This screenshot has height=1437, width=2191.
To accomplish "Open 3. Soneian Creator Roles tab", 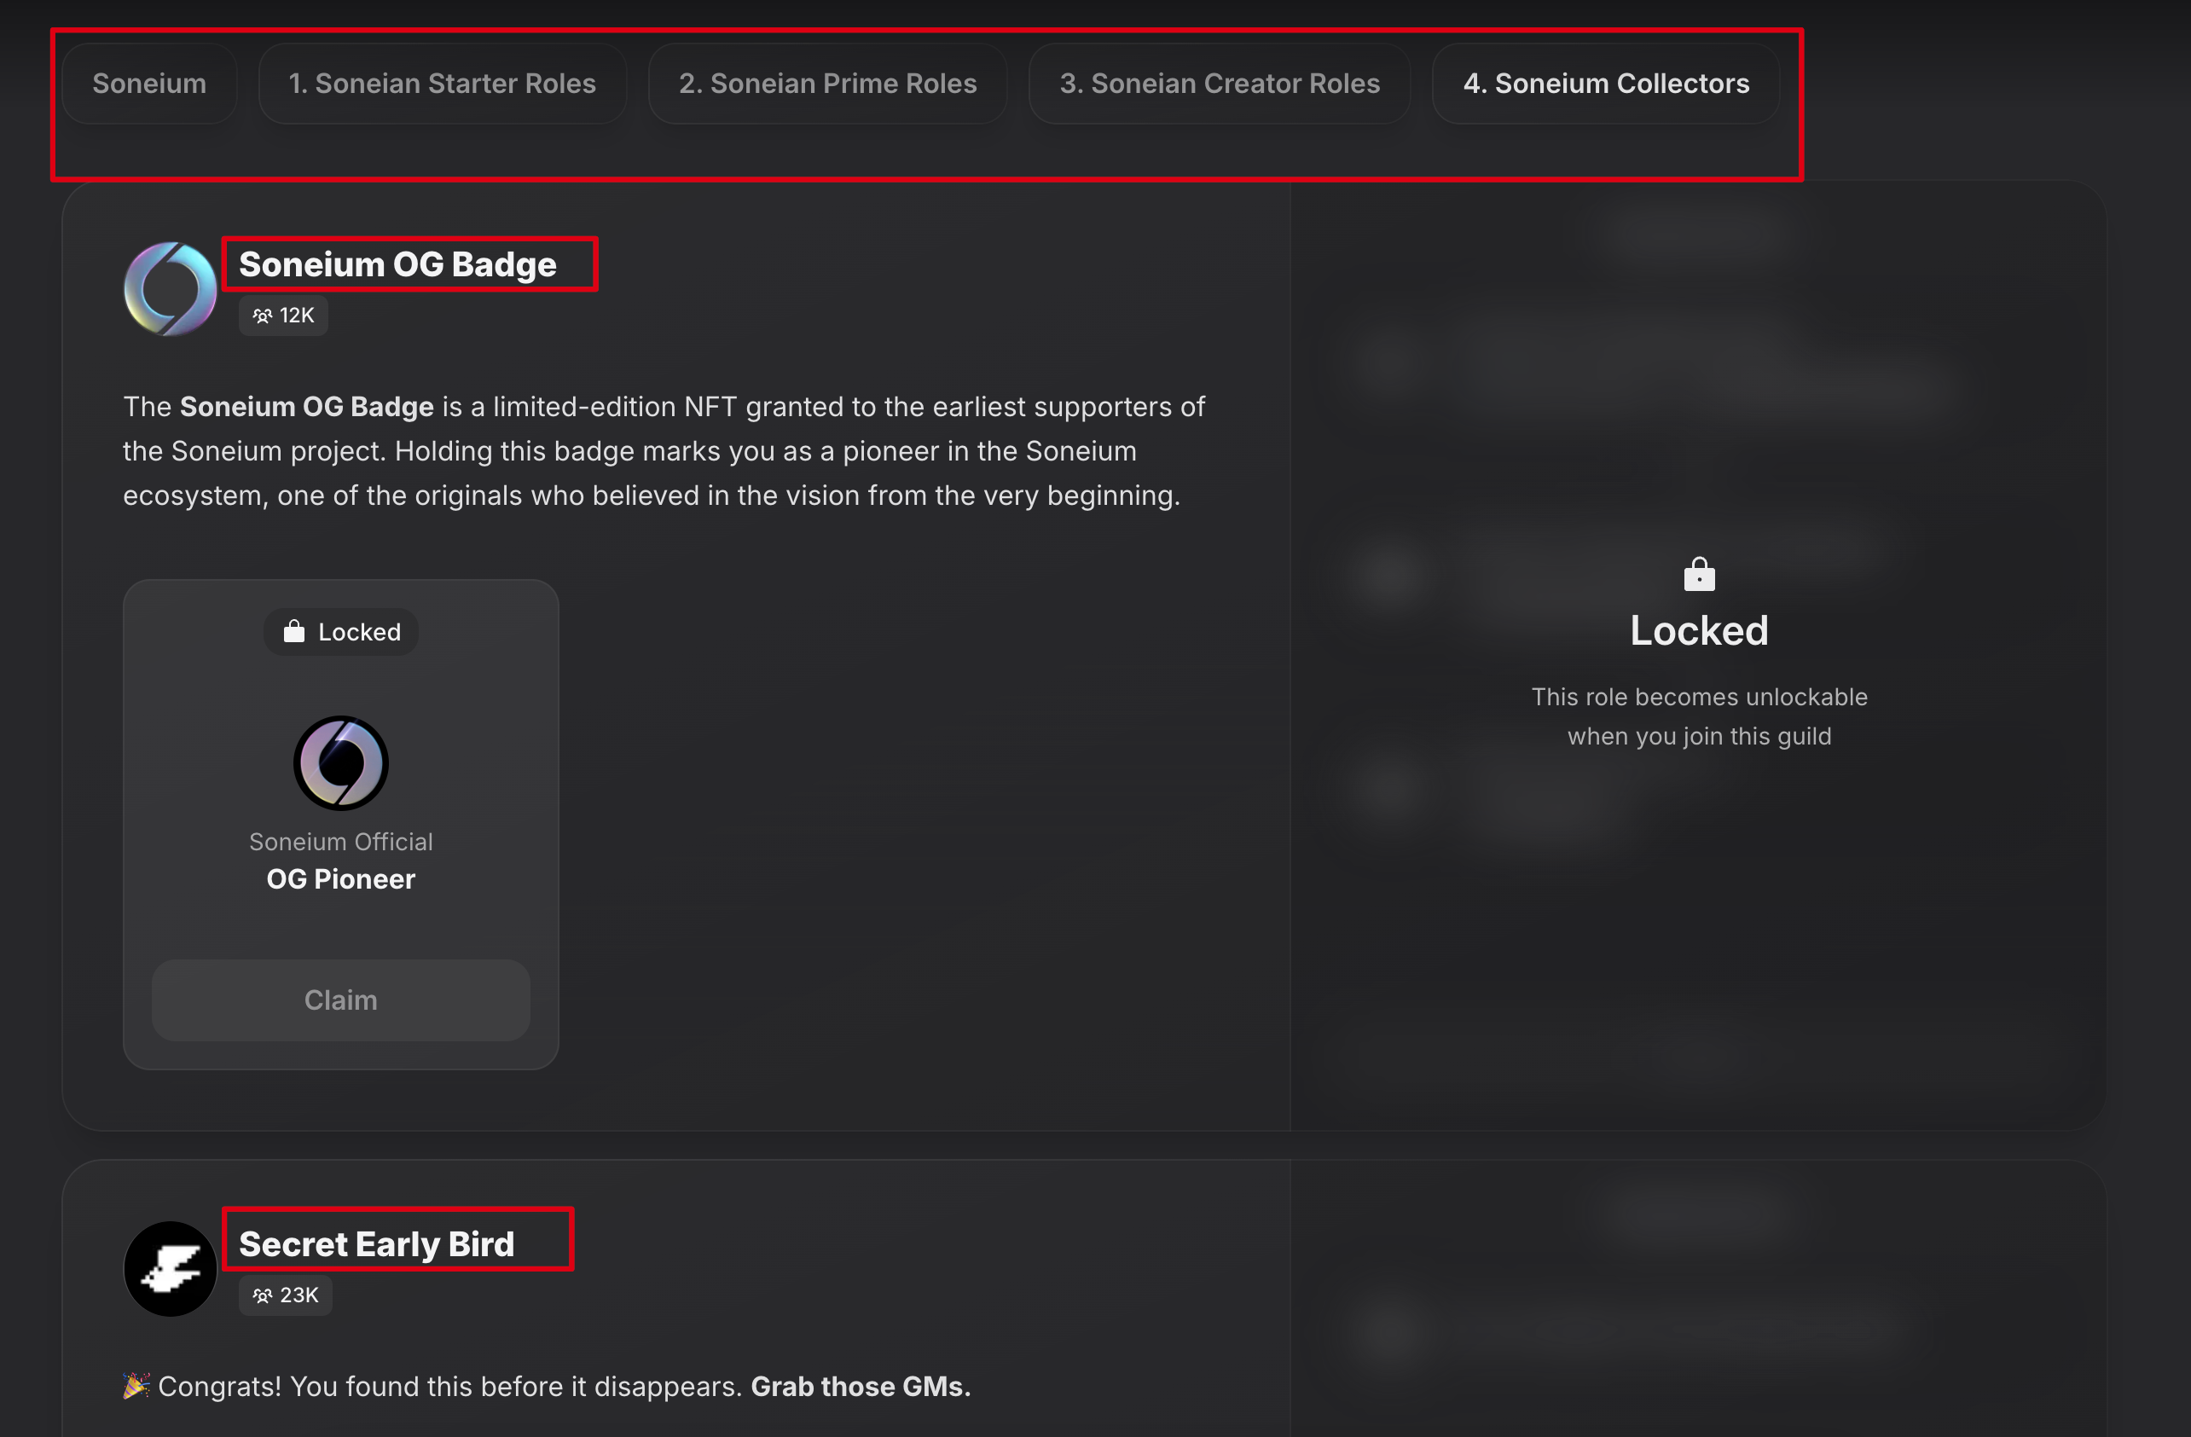I will (x=1219, y=84).
